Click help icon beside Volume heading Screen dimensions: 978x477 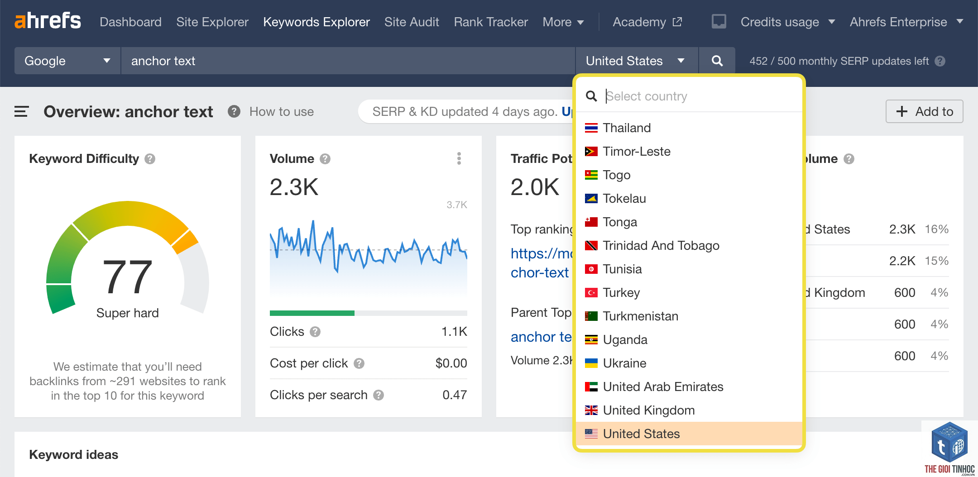325,159
